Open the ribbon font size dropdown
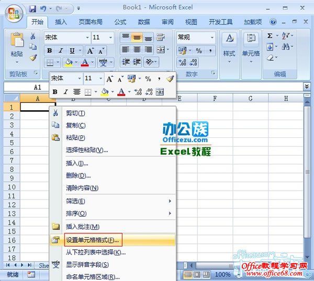Viewport: 314px width, 281px height. pyautogui.click(x=110, y=38)
